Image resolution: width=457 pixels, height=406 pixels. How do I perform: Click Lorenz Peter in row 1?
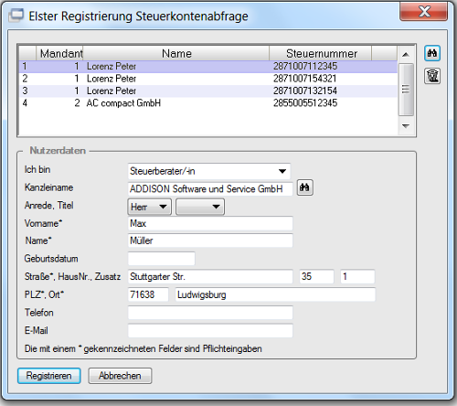[112, 66]
